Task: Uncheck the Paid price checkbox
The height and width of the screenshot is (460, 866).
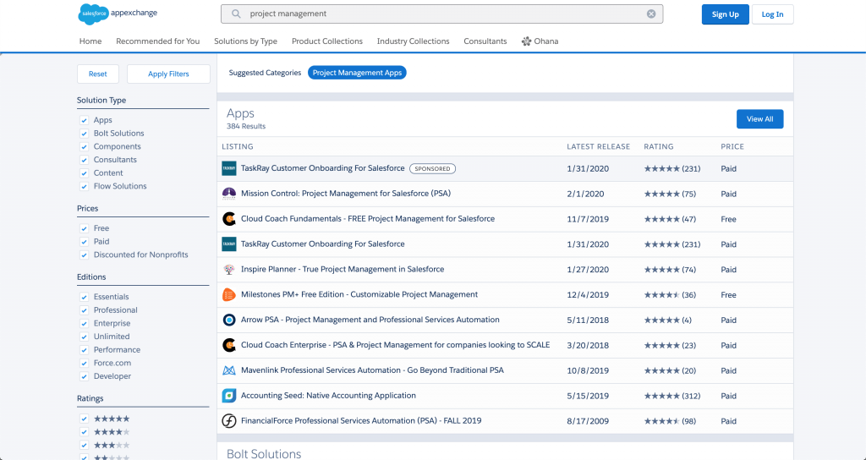Action: tap(84, 242)
